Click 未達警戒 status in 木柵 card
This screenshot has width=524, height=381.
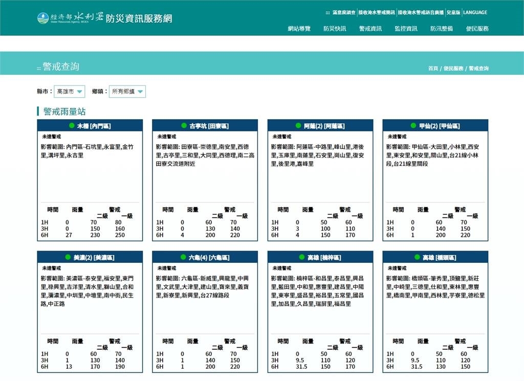(x=52, y=137)
